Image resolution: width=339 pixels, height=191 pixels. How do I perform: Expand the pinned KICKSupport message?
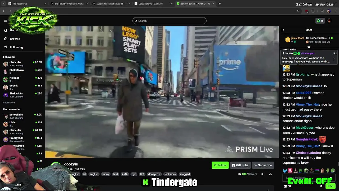pos(334,59)
